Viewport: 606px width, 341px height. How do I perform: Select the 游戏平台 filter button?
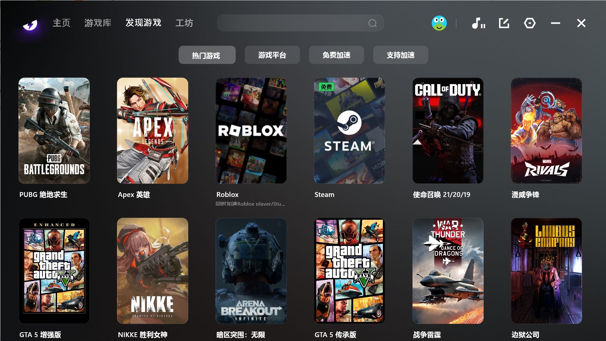[272, 55]
